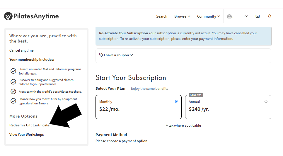Open the account dropdown chevron
This screenshot has width=283, height=156.
tap(246, 16)
